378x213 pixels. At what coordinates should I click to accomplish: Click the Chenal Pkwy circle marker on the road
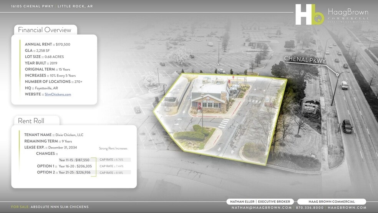337,74
